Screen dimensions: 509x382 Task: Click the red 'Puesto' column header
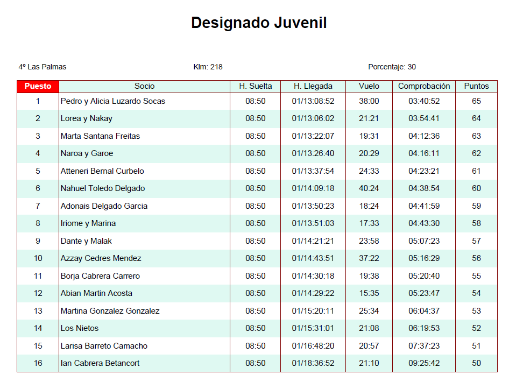(x=38, y=86)
